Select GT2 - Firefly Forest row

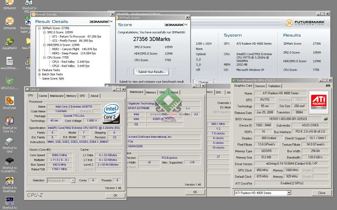72,41
